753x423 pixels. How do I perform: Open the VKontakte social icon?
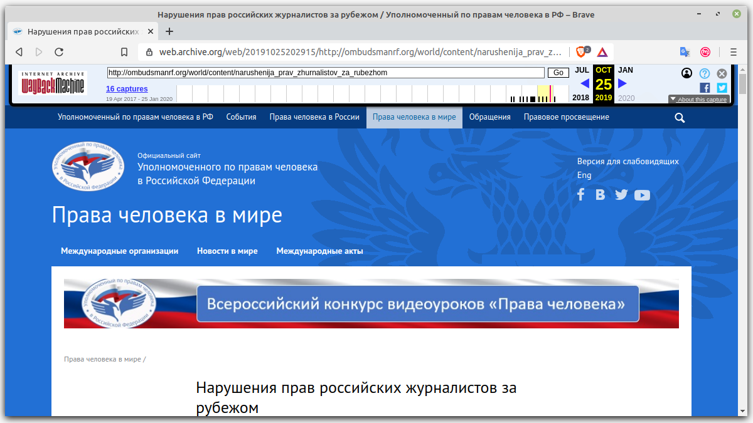(x=600, y=195)
